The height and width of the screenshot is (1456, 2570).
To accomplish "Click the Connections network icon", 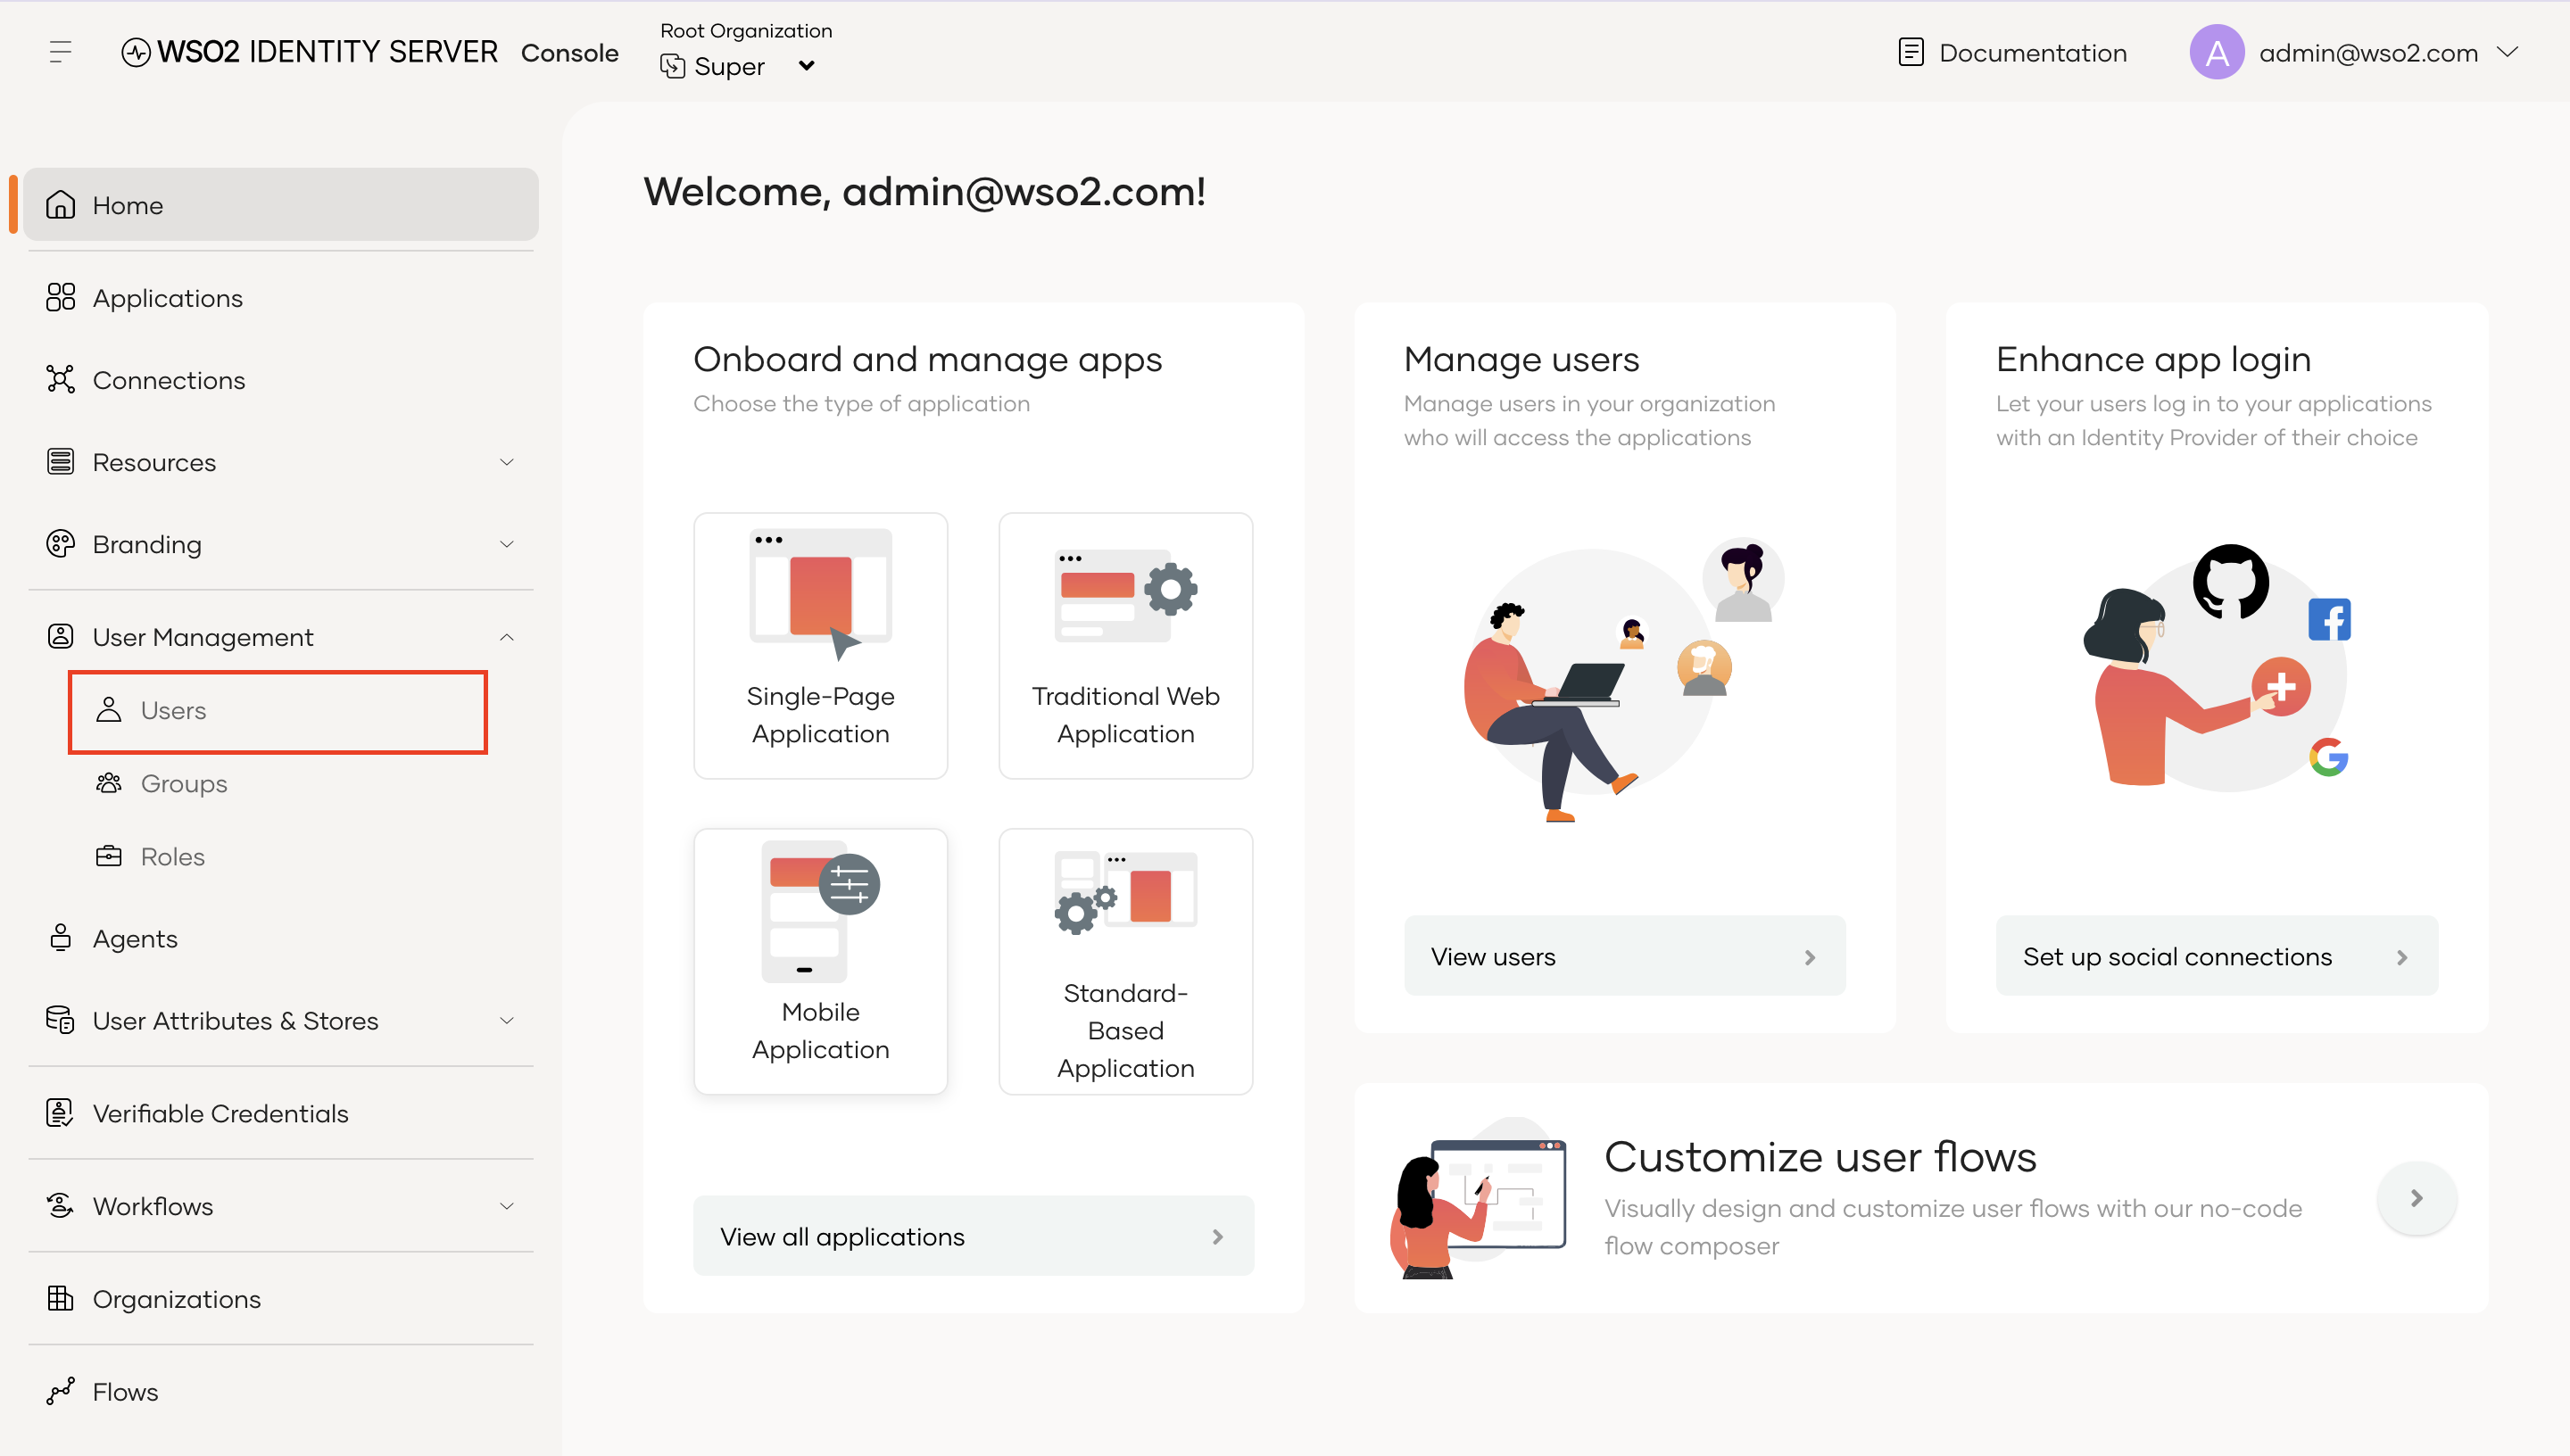I will coord(60,379).
